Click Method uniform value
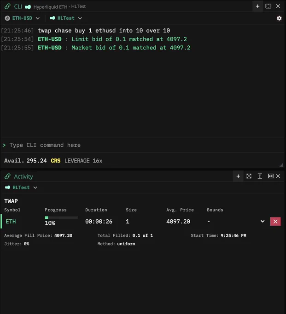Image resolution: width=286 pixels, height=314 pixels. (126, 244)
